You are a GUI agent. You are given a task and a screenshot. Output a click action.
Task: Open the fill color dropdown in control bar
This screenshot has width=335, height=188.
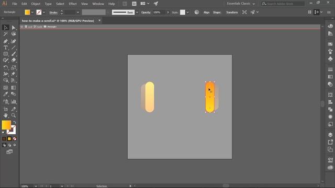pyautogui.click(x=32, y=13)
